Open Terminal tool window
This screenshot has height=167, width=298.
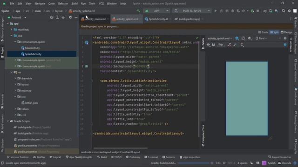click(x=151, y=157)
